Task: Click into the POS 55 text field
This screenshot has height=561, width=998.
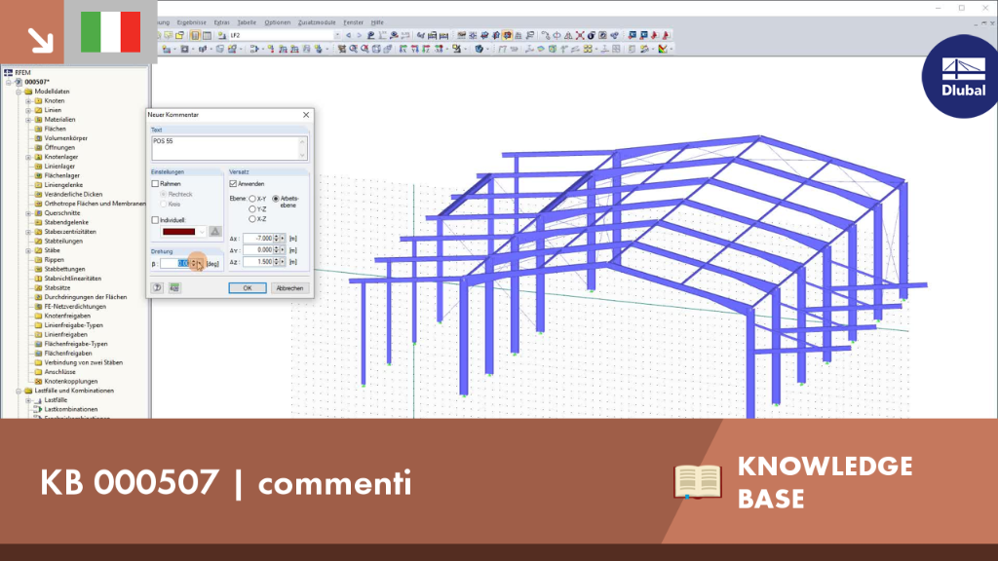Action: (228, 148)
